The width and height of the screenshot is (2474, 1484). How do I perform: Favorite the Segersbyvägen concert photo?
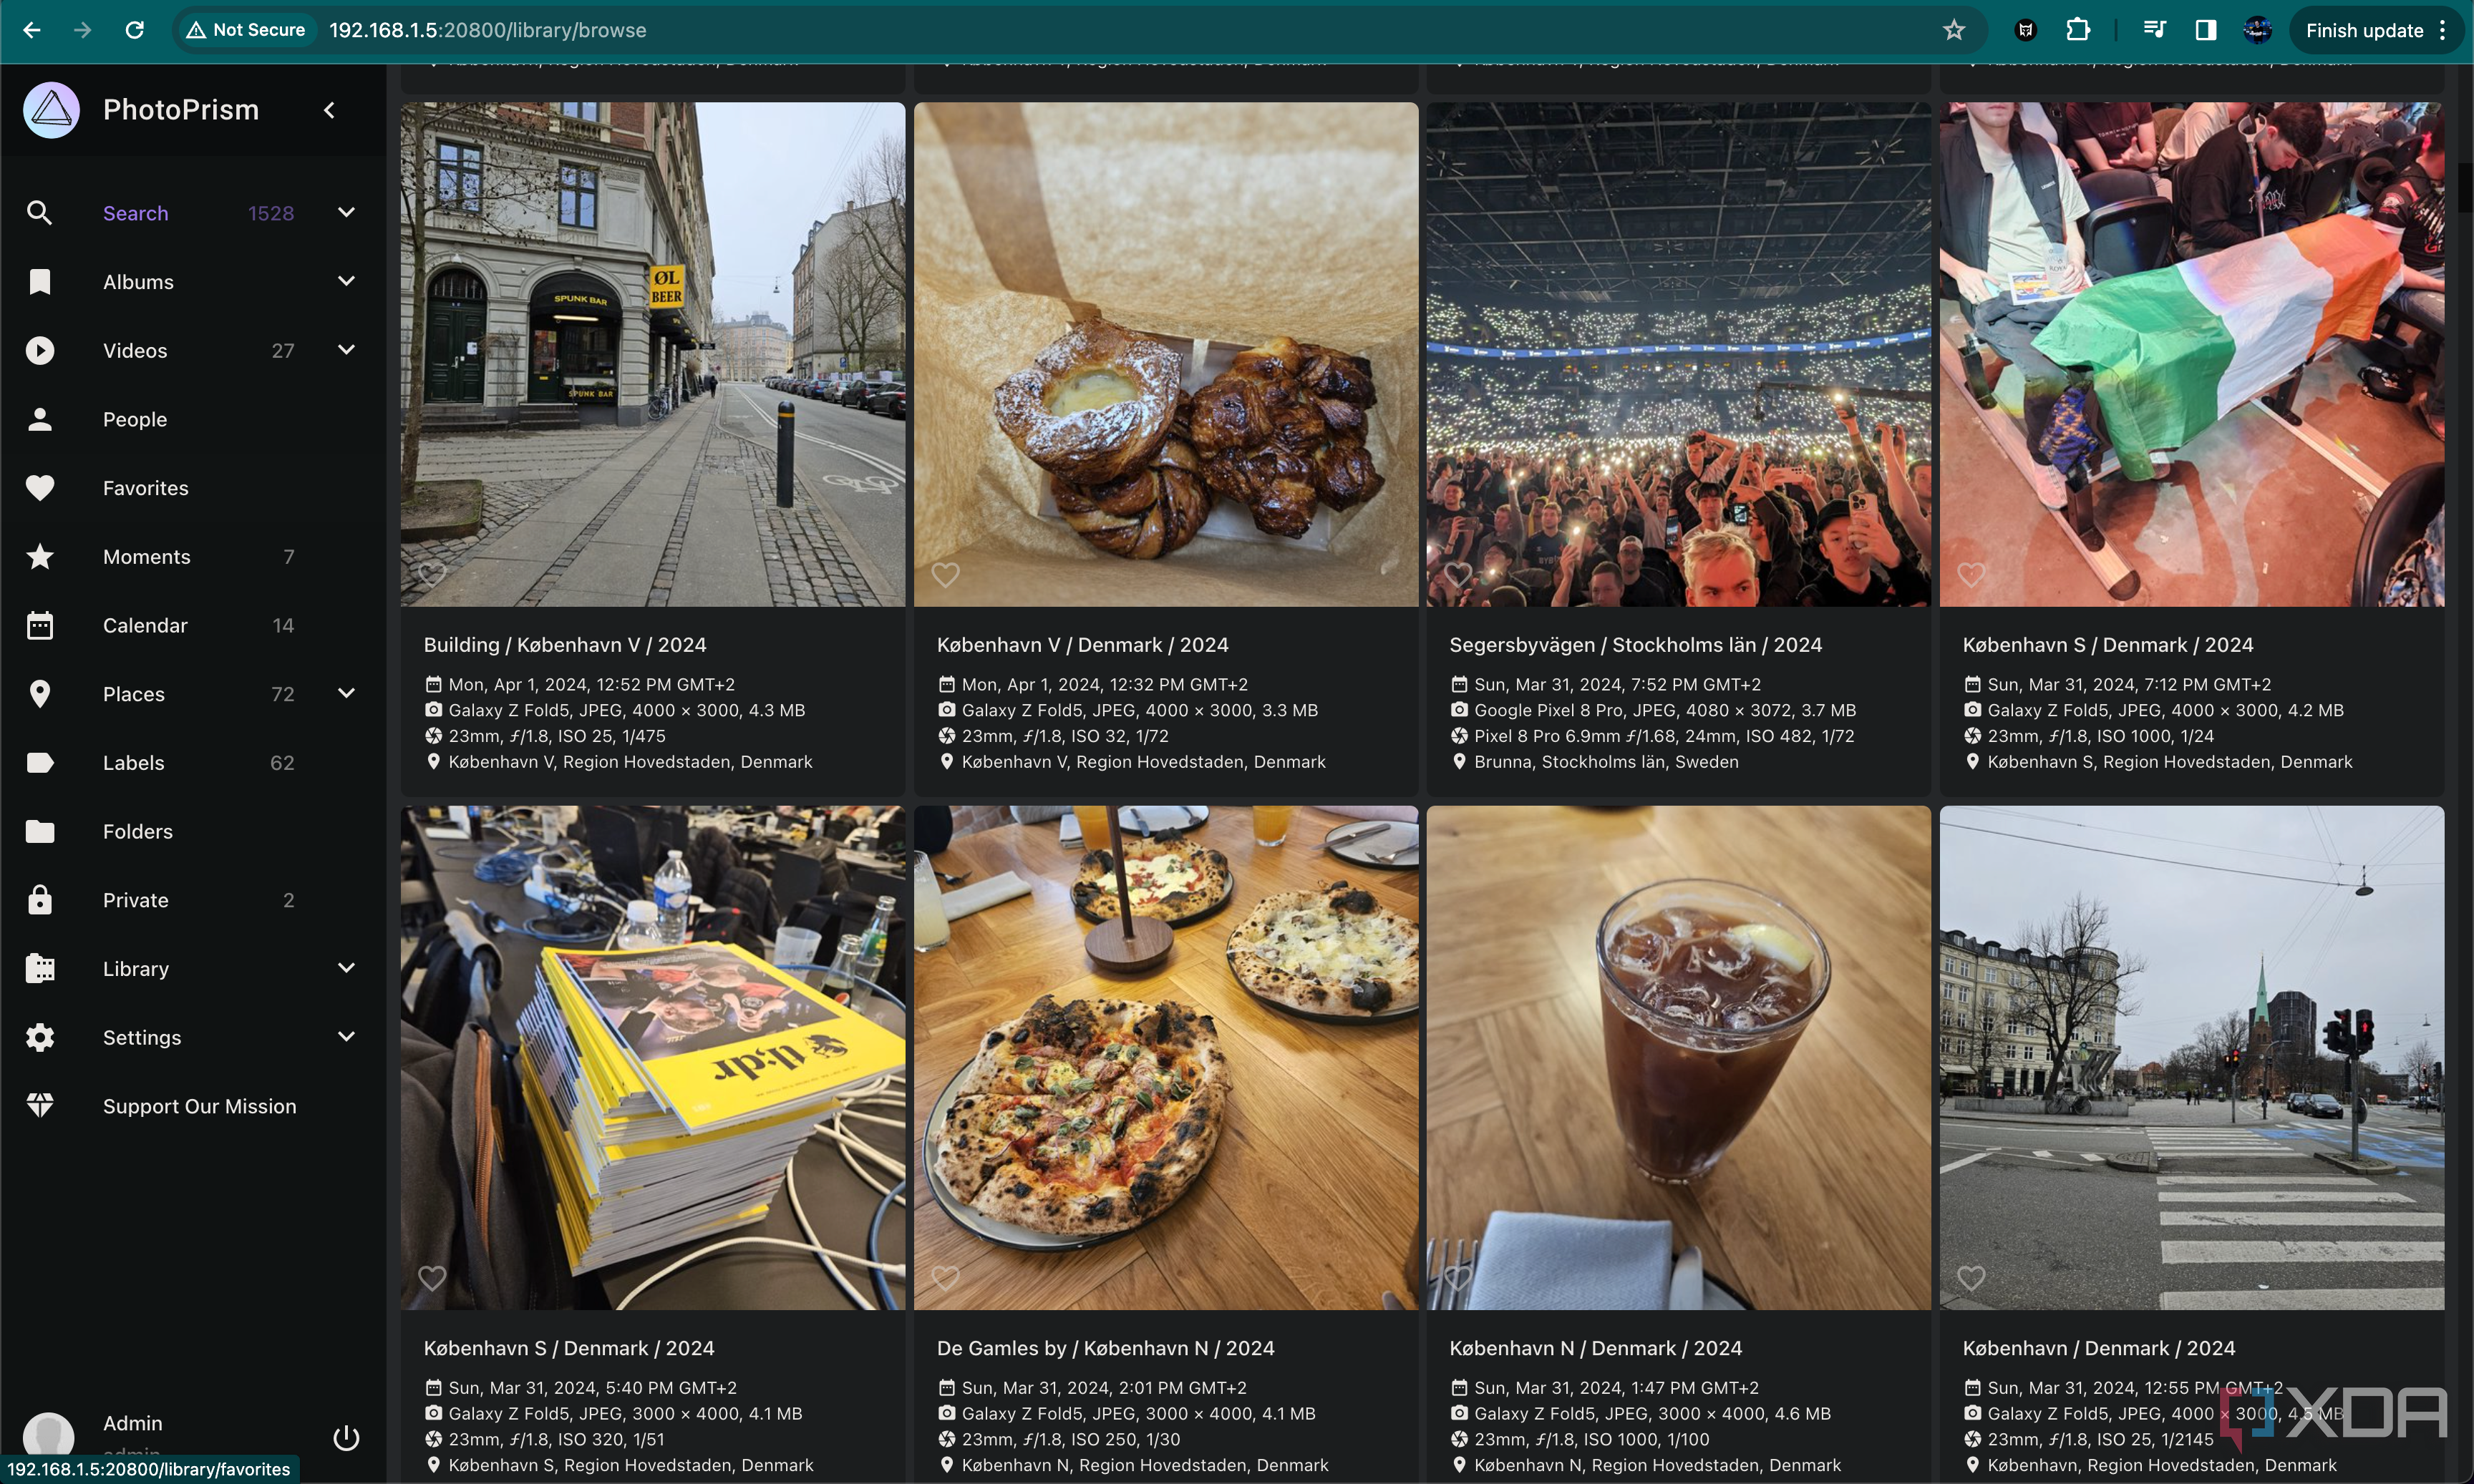click(x=1457, y=574)
